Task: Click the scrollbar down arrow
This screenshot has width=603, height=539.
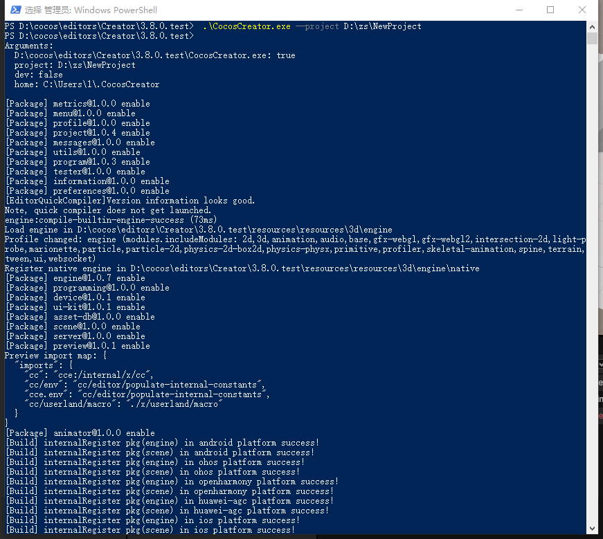Action: 592,529
